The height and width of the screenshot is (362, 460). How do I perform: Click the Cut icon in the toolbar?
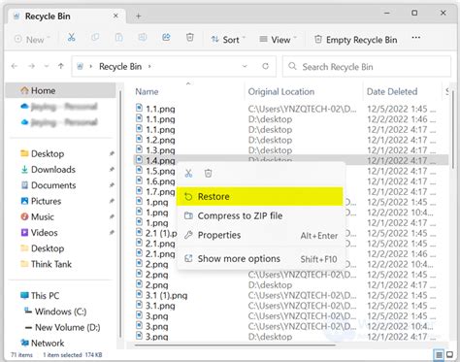point(71,38)
